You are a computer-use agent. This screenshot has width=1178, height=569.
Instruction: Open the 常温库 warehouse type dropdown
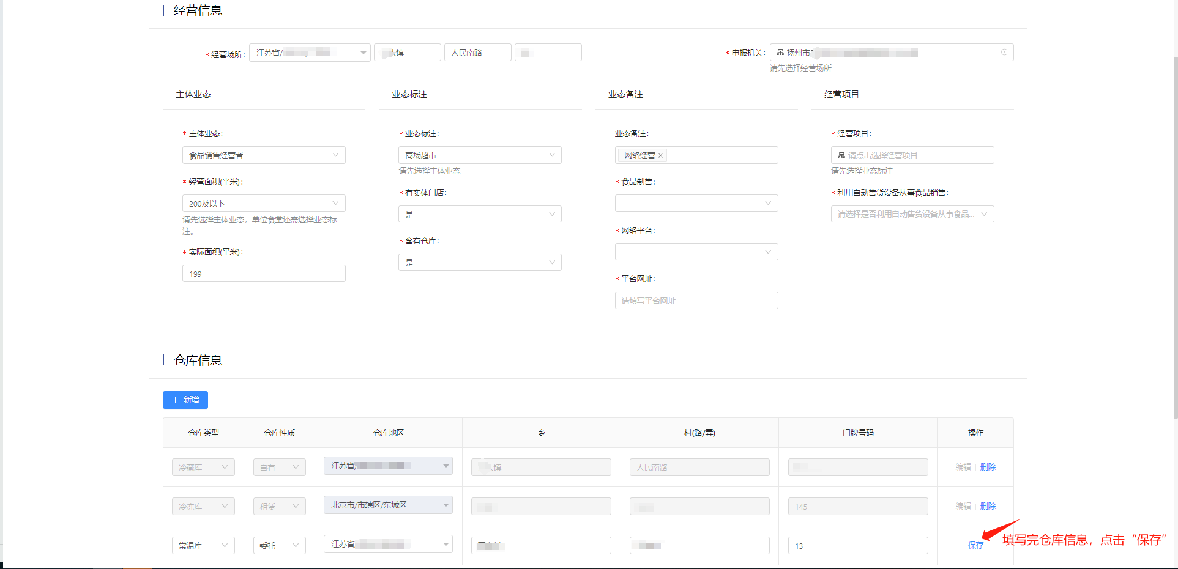coord(203,546)
